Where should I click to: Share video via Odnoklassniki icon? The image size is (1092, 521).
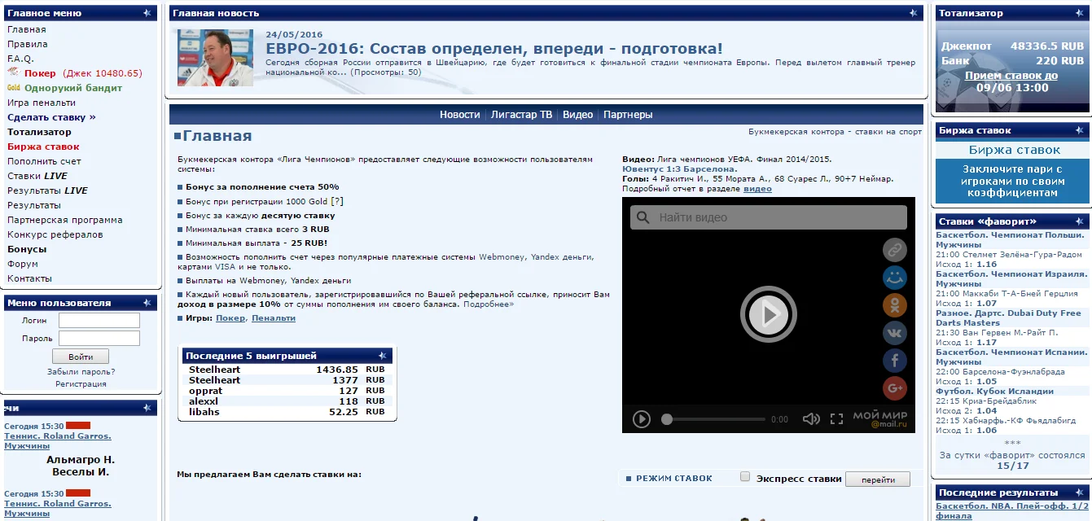[895, 305]
